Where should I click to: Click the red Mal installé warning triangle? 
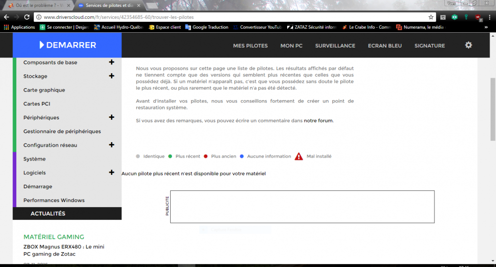[x=299, y=157]
